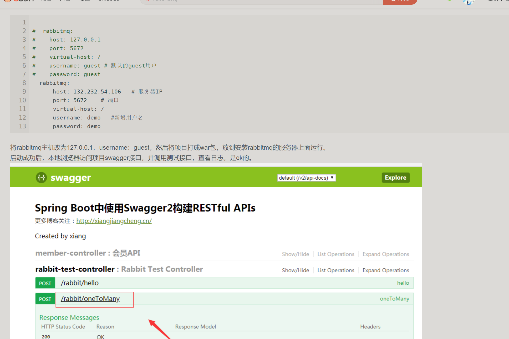
Task: Click the Explore button
Action: coord(396,177)
